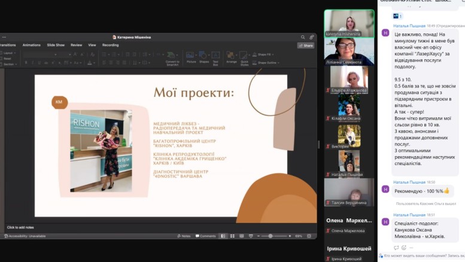Open the Shapes gallery

click(x=204, y=57)
